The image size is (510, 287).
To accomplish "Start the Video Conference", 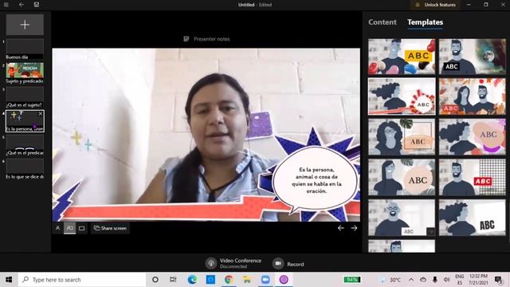I will (233, 263).
